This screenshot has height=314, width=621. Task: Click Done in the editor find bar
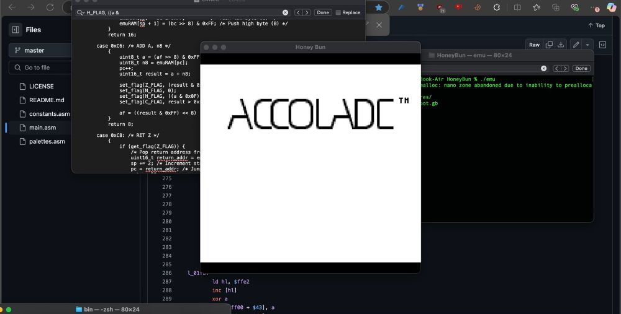click(323, 12)
